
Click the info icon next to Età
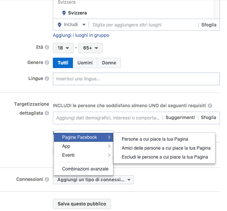47,47
